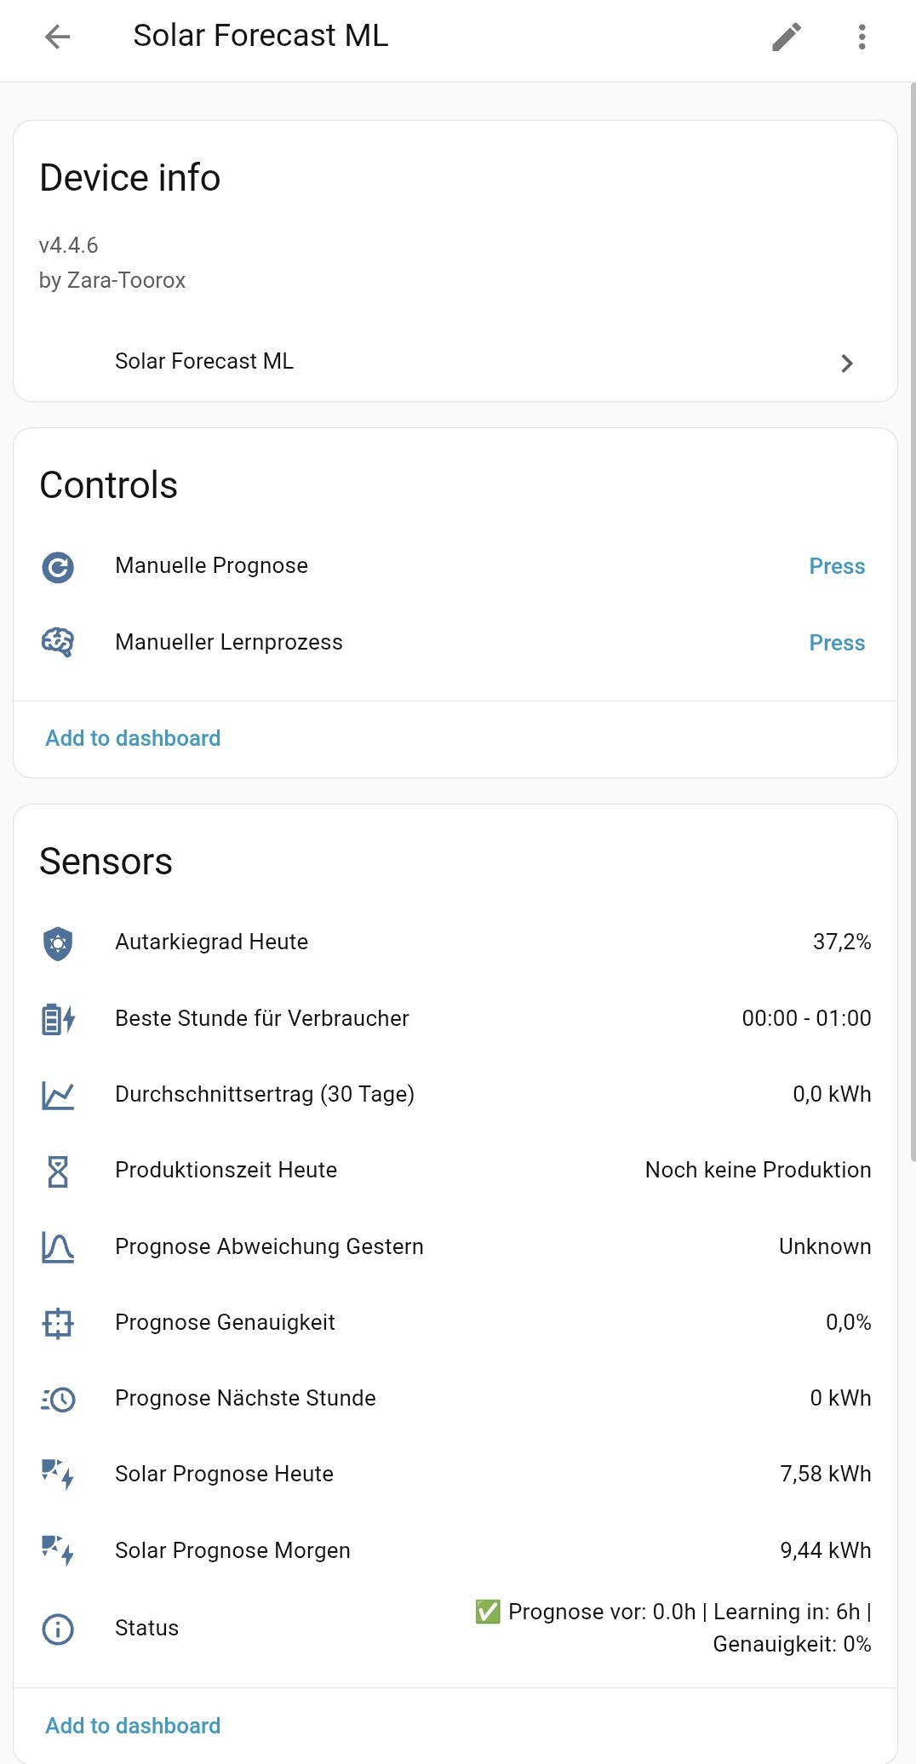Open Prognose Abweichung Gestern sensor
The image size is (916, 1764).
coord(269,1246)
